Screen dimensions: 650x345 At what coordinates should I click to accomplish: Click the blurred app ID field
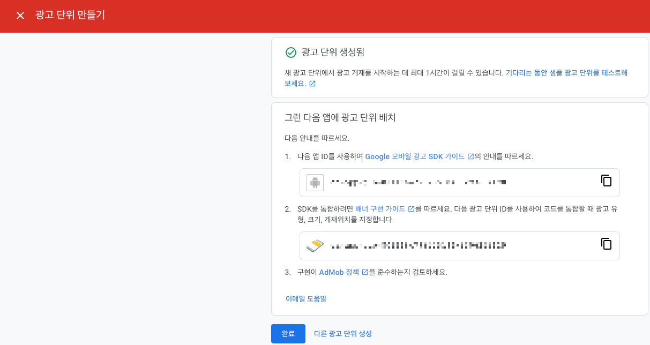[460, 183]
